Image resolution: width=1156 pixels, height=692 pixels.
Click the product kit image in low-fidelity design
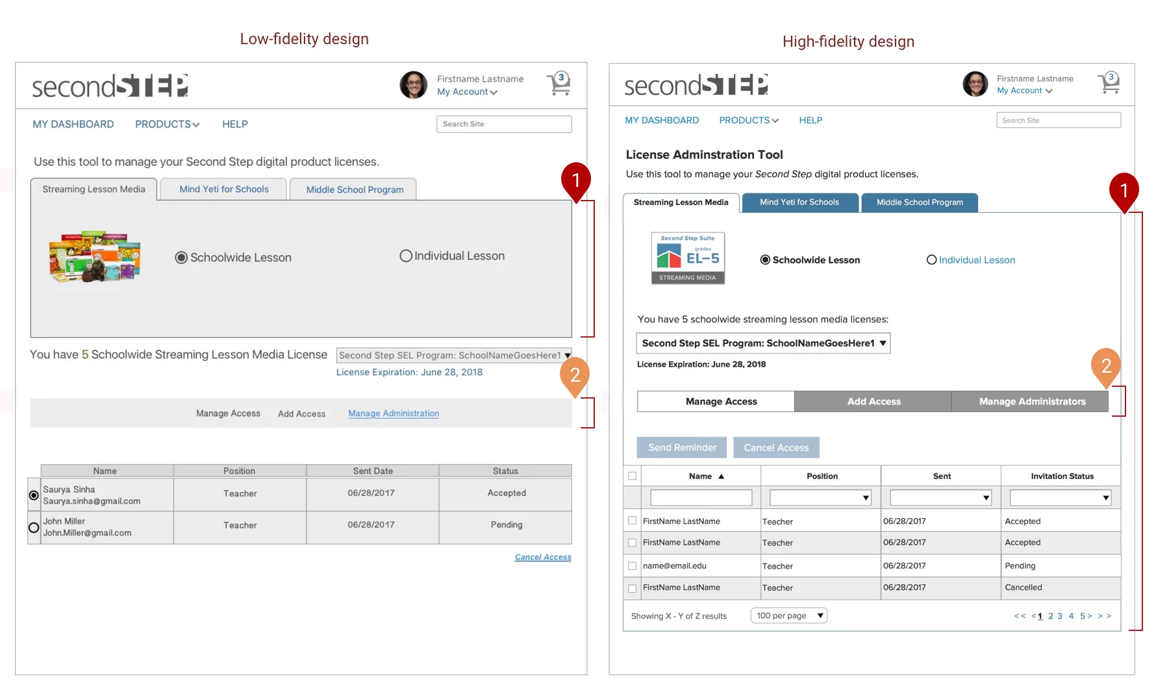[x=95, y=256]
